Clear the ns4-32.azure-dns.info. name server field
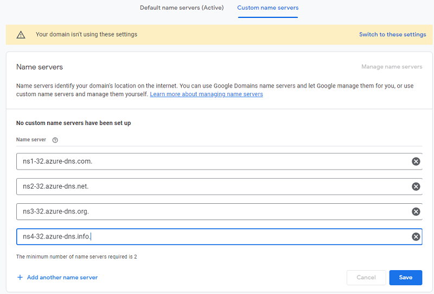The image size is (434, 294). [416, 236]
